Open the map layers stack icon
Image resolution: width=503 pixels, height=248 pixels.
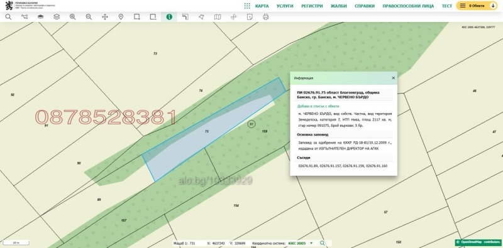(57, 17)
